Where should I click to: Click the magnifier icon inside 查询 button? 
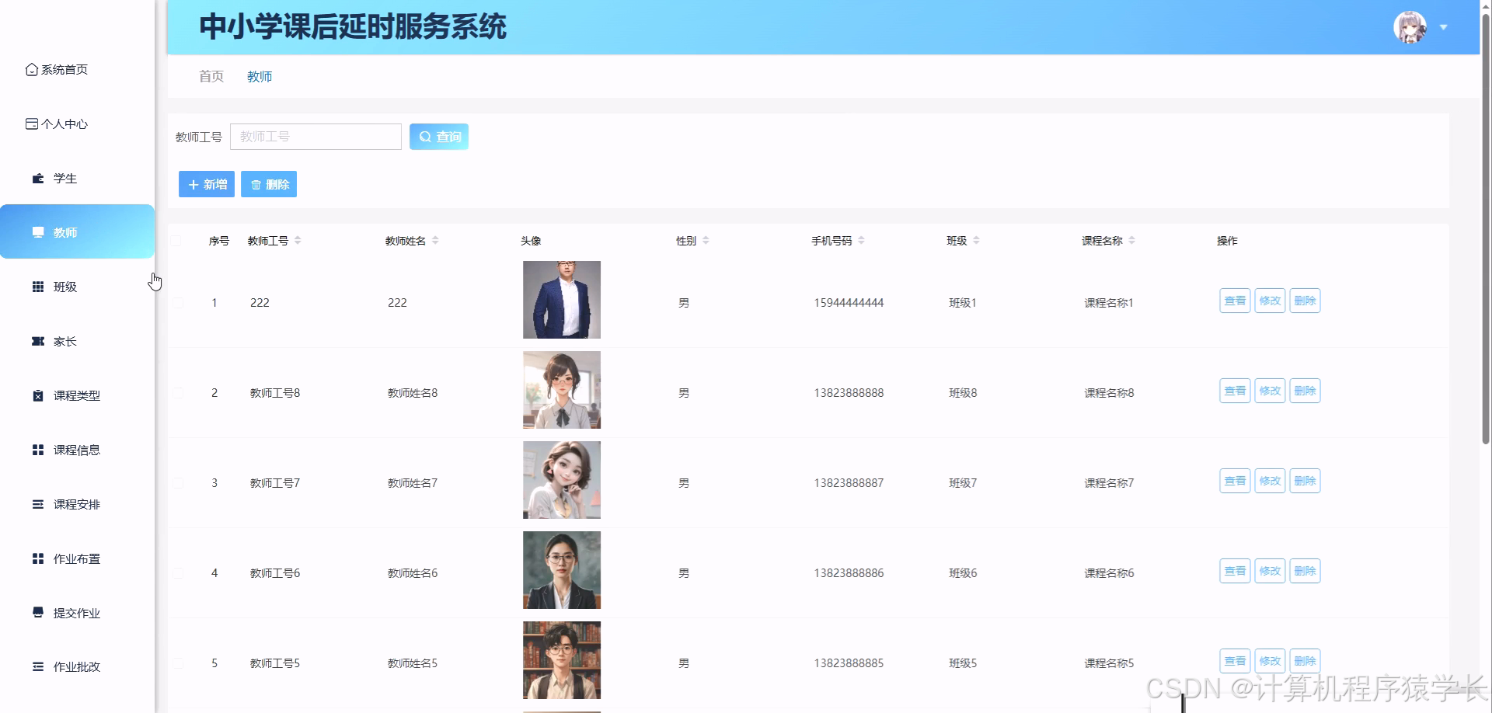coord(424,136)
